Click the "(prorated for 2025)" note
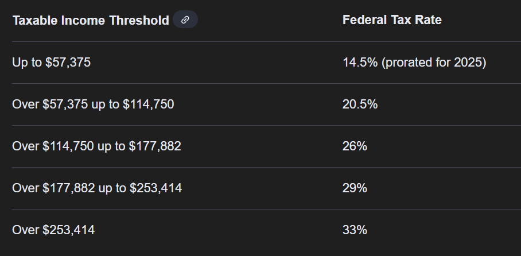This screenshot has height=256, width=521. pyautogui.click(x=434, y=62)
